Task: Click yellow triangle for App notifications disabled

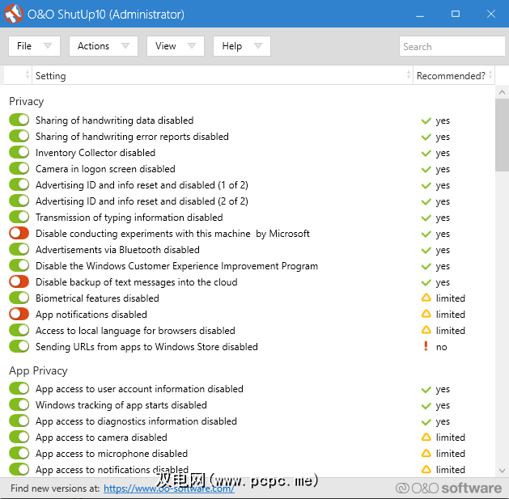Action: coord(426,315)
